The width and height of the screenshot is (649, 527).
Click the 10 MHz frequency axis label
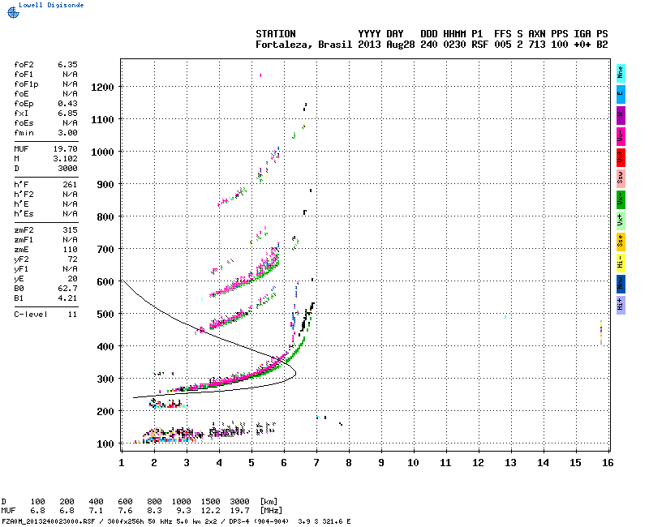(413, 462)
